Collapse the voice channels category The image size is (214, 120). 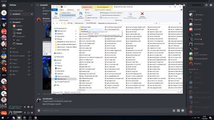tap(16, 19)
